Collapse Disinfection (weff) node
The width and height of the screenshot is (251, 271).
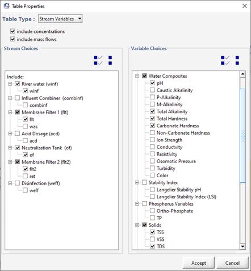click(10, 183)
